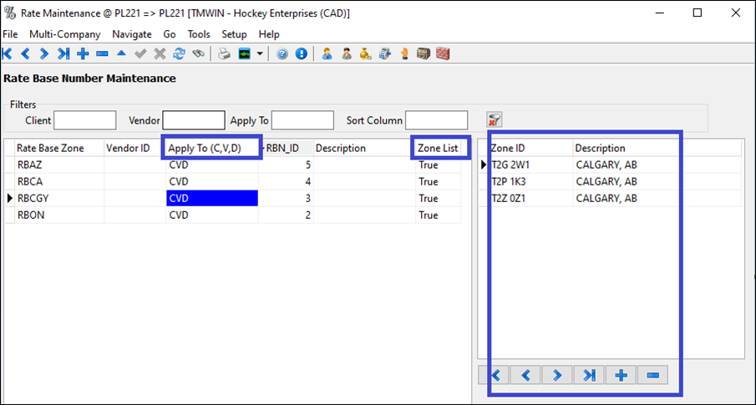The width and height of the screenshot is (756, 405).
Task: Jump to the last zone record
Action: [x=589, y=376]
